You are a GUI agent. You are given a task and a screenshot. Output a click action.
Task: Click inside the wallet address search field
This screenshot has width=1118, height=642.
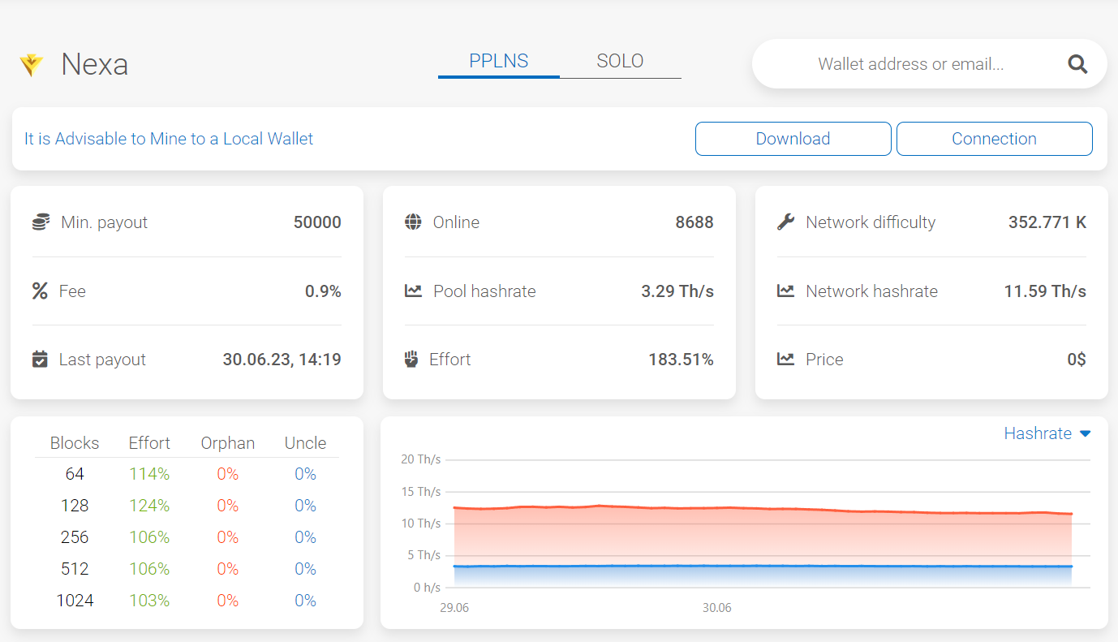click(x=909, y=63)
